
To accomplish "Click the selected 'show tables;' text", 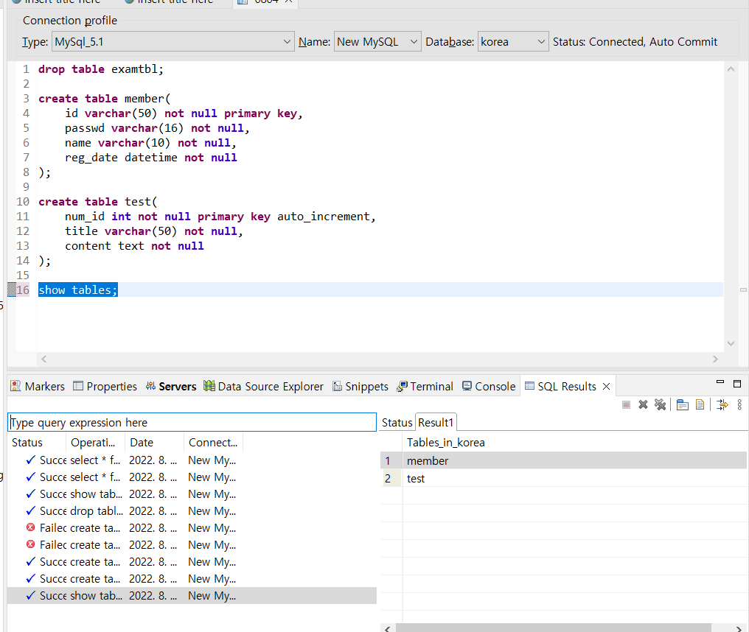I will pos(78,289).
